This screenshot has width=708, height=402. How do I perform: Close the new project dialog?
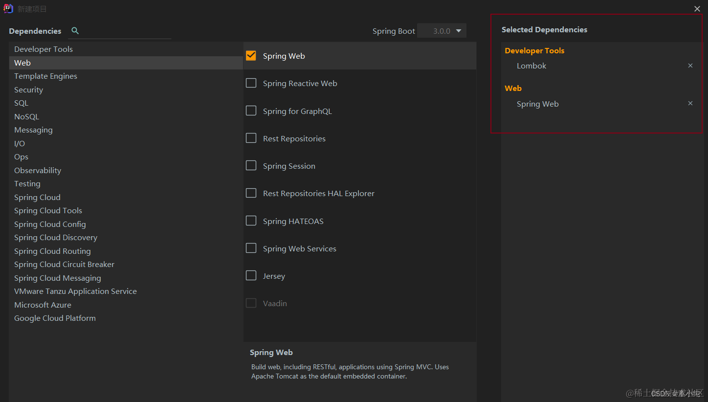click(x=697, y=9)
